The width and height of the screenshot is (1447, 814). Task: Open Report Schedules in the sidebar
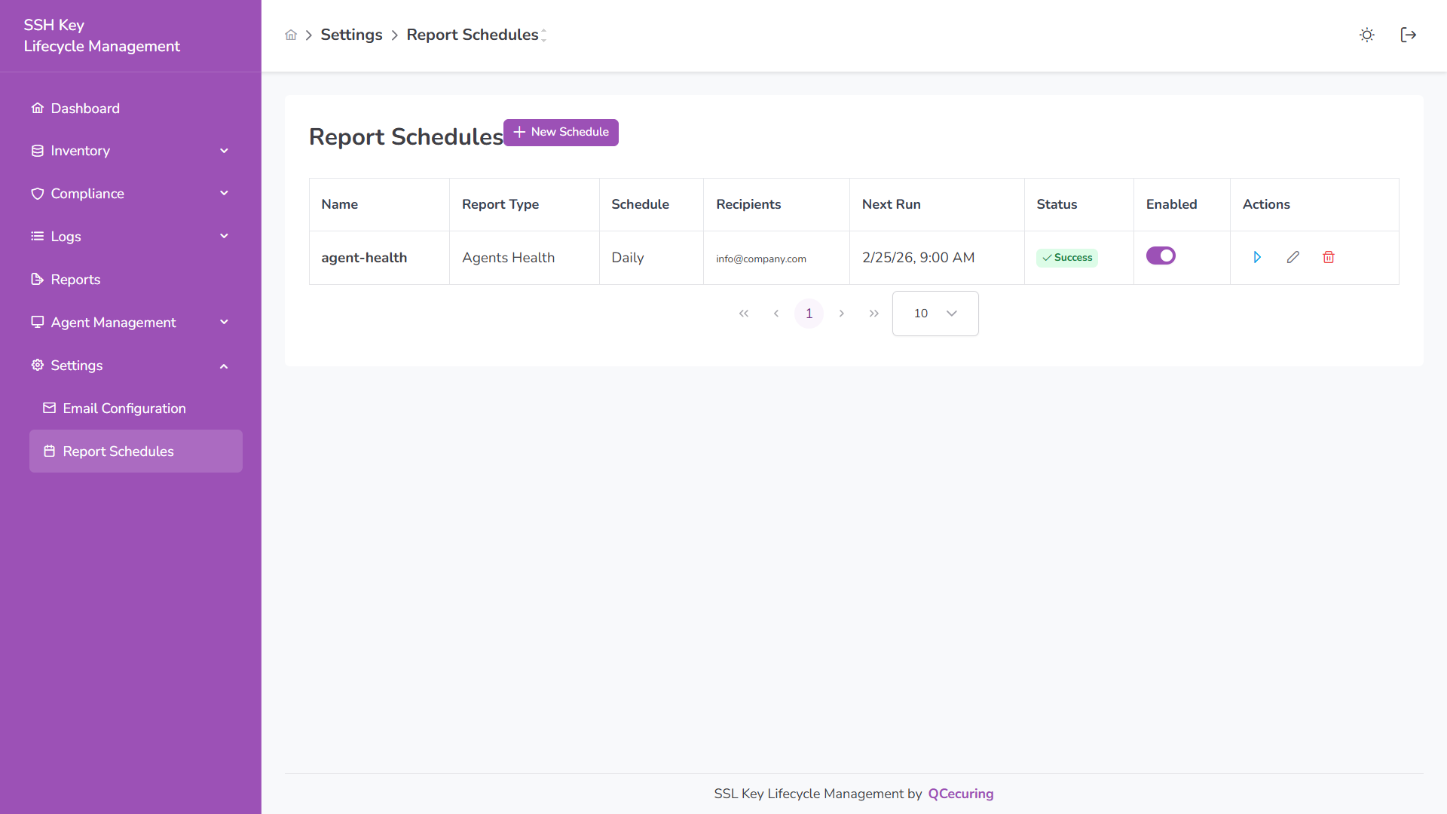118,451
